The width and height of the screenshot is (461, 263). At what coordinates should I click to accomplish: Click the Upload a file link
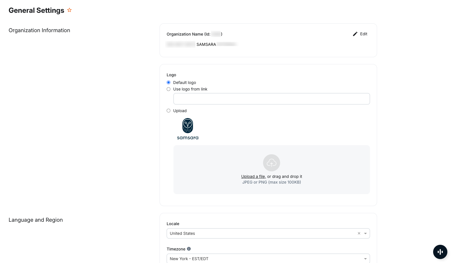tap(253, 176)
